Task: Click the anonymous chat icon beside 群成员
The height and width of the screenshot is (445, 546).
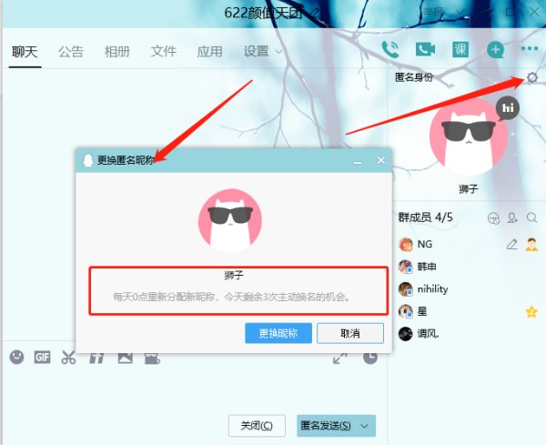Action: [x=493, y=218]
